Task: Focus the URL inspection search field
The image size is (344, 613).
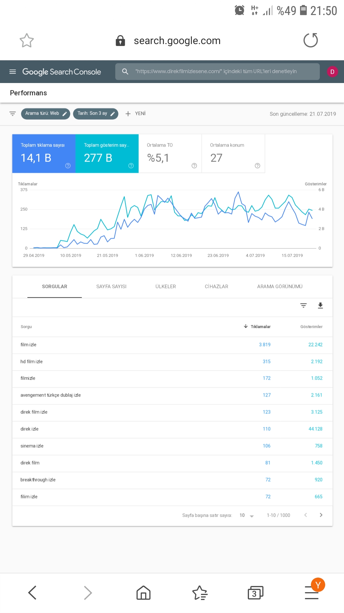Action: pos(218,72)
